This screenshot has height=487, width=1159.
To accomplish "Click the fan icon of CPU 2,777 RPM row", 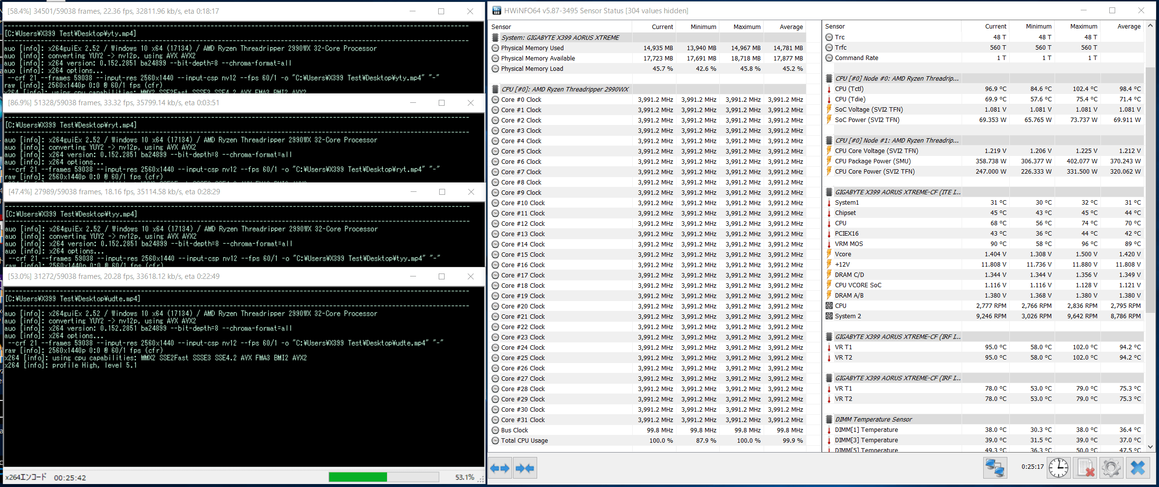I will (x=829, y=306).
